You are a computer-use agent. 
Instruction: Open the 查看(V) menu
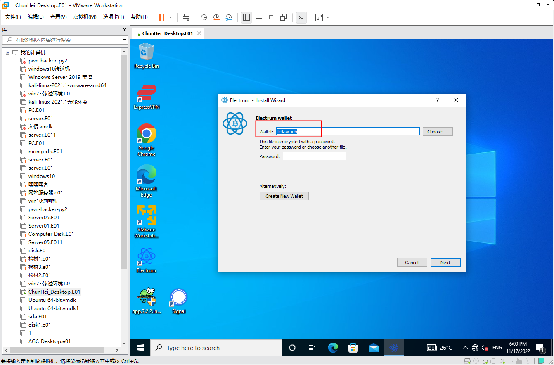pyautogui.click(x=58, y=17)
